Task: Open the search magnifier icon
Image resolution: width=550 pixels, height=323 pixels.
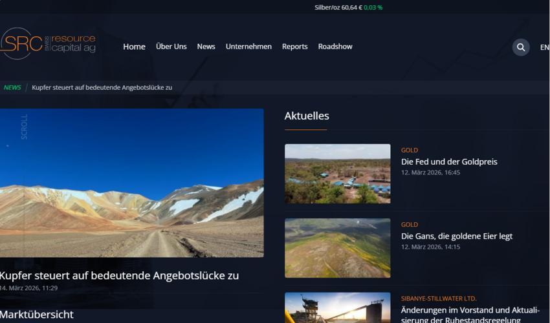Action: (x=521, y=47)
